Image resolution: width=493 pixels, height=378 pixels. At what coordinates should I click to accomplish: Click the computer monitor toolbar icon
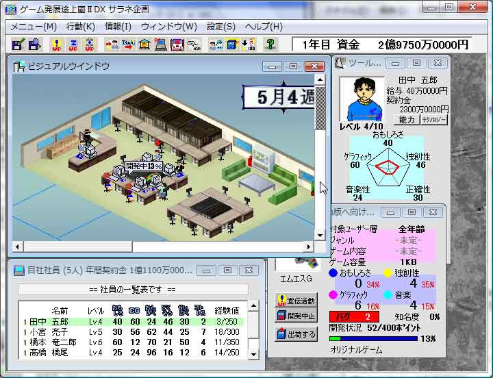160,45
